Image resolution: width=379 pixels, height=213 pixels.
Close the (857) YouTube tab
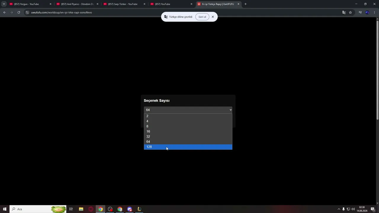pyautogui.click(x=191, y=4)
